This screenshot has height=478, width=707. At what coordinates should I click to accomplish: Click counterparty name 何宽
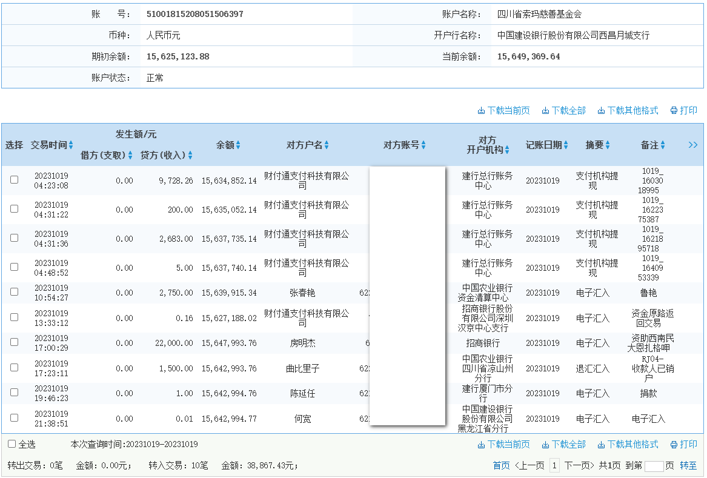[x=302, y=419]
